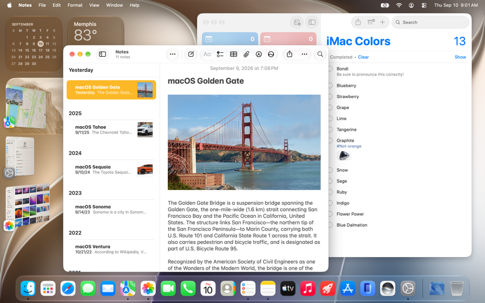This screenshot has height=303, width=485.
Task: Open System Settings gear in dock
Action: 407,289
